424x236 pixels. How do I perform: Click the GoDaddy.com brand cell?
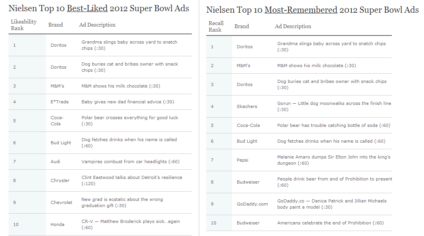(252, 204)
